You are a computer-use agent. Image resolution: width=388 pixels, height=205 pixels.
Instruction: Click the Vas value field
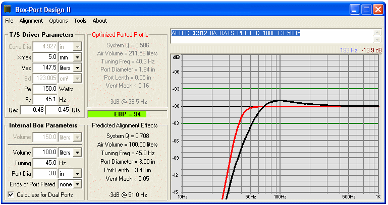[x=45, y=67]
